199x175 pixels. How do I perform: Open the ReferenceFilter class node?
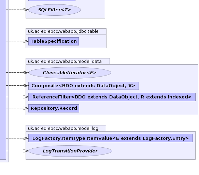(112, 97)
